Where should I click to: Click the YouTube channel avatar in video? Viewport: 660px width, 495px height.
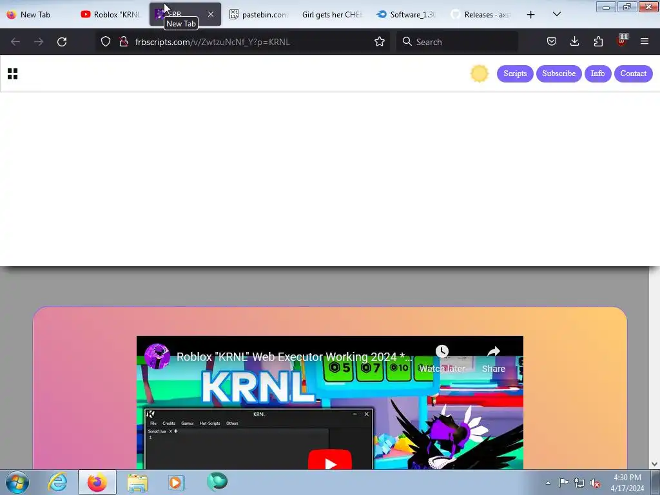157,356
